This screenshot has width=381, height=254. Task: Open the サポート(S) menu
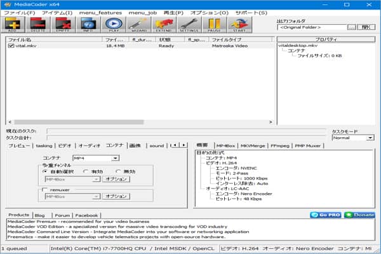tap(251, 13)
